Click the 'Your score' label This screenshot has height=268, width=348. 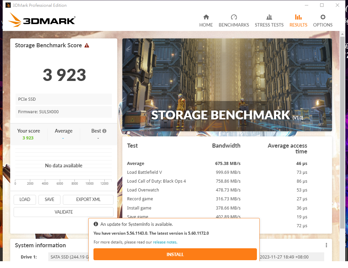tap(29, 131)
